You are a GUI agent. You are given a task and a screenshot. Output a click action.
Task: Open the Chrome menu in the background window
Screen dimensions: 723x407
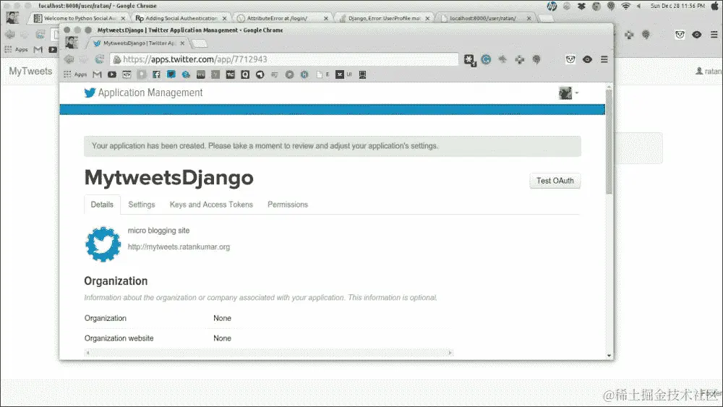pyautogui.click(x=714, y=35)
